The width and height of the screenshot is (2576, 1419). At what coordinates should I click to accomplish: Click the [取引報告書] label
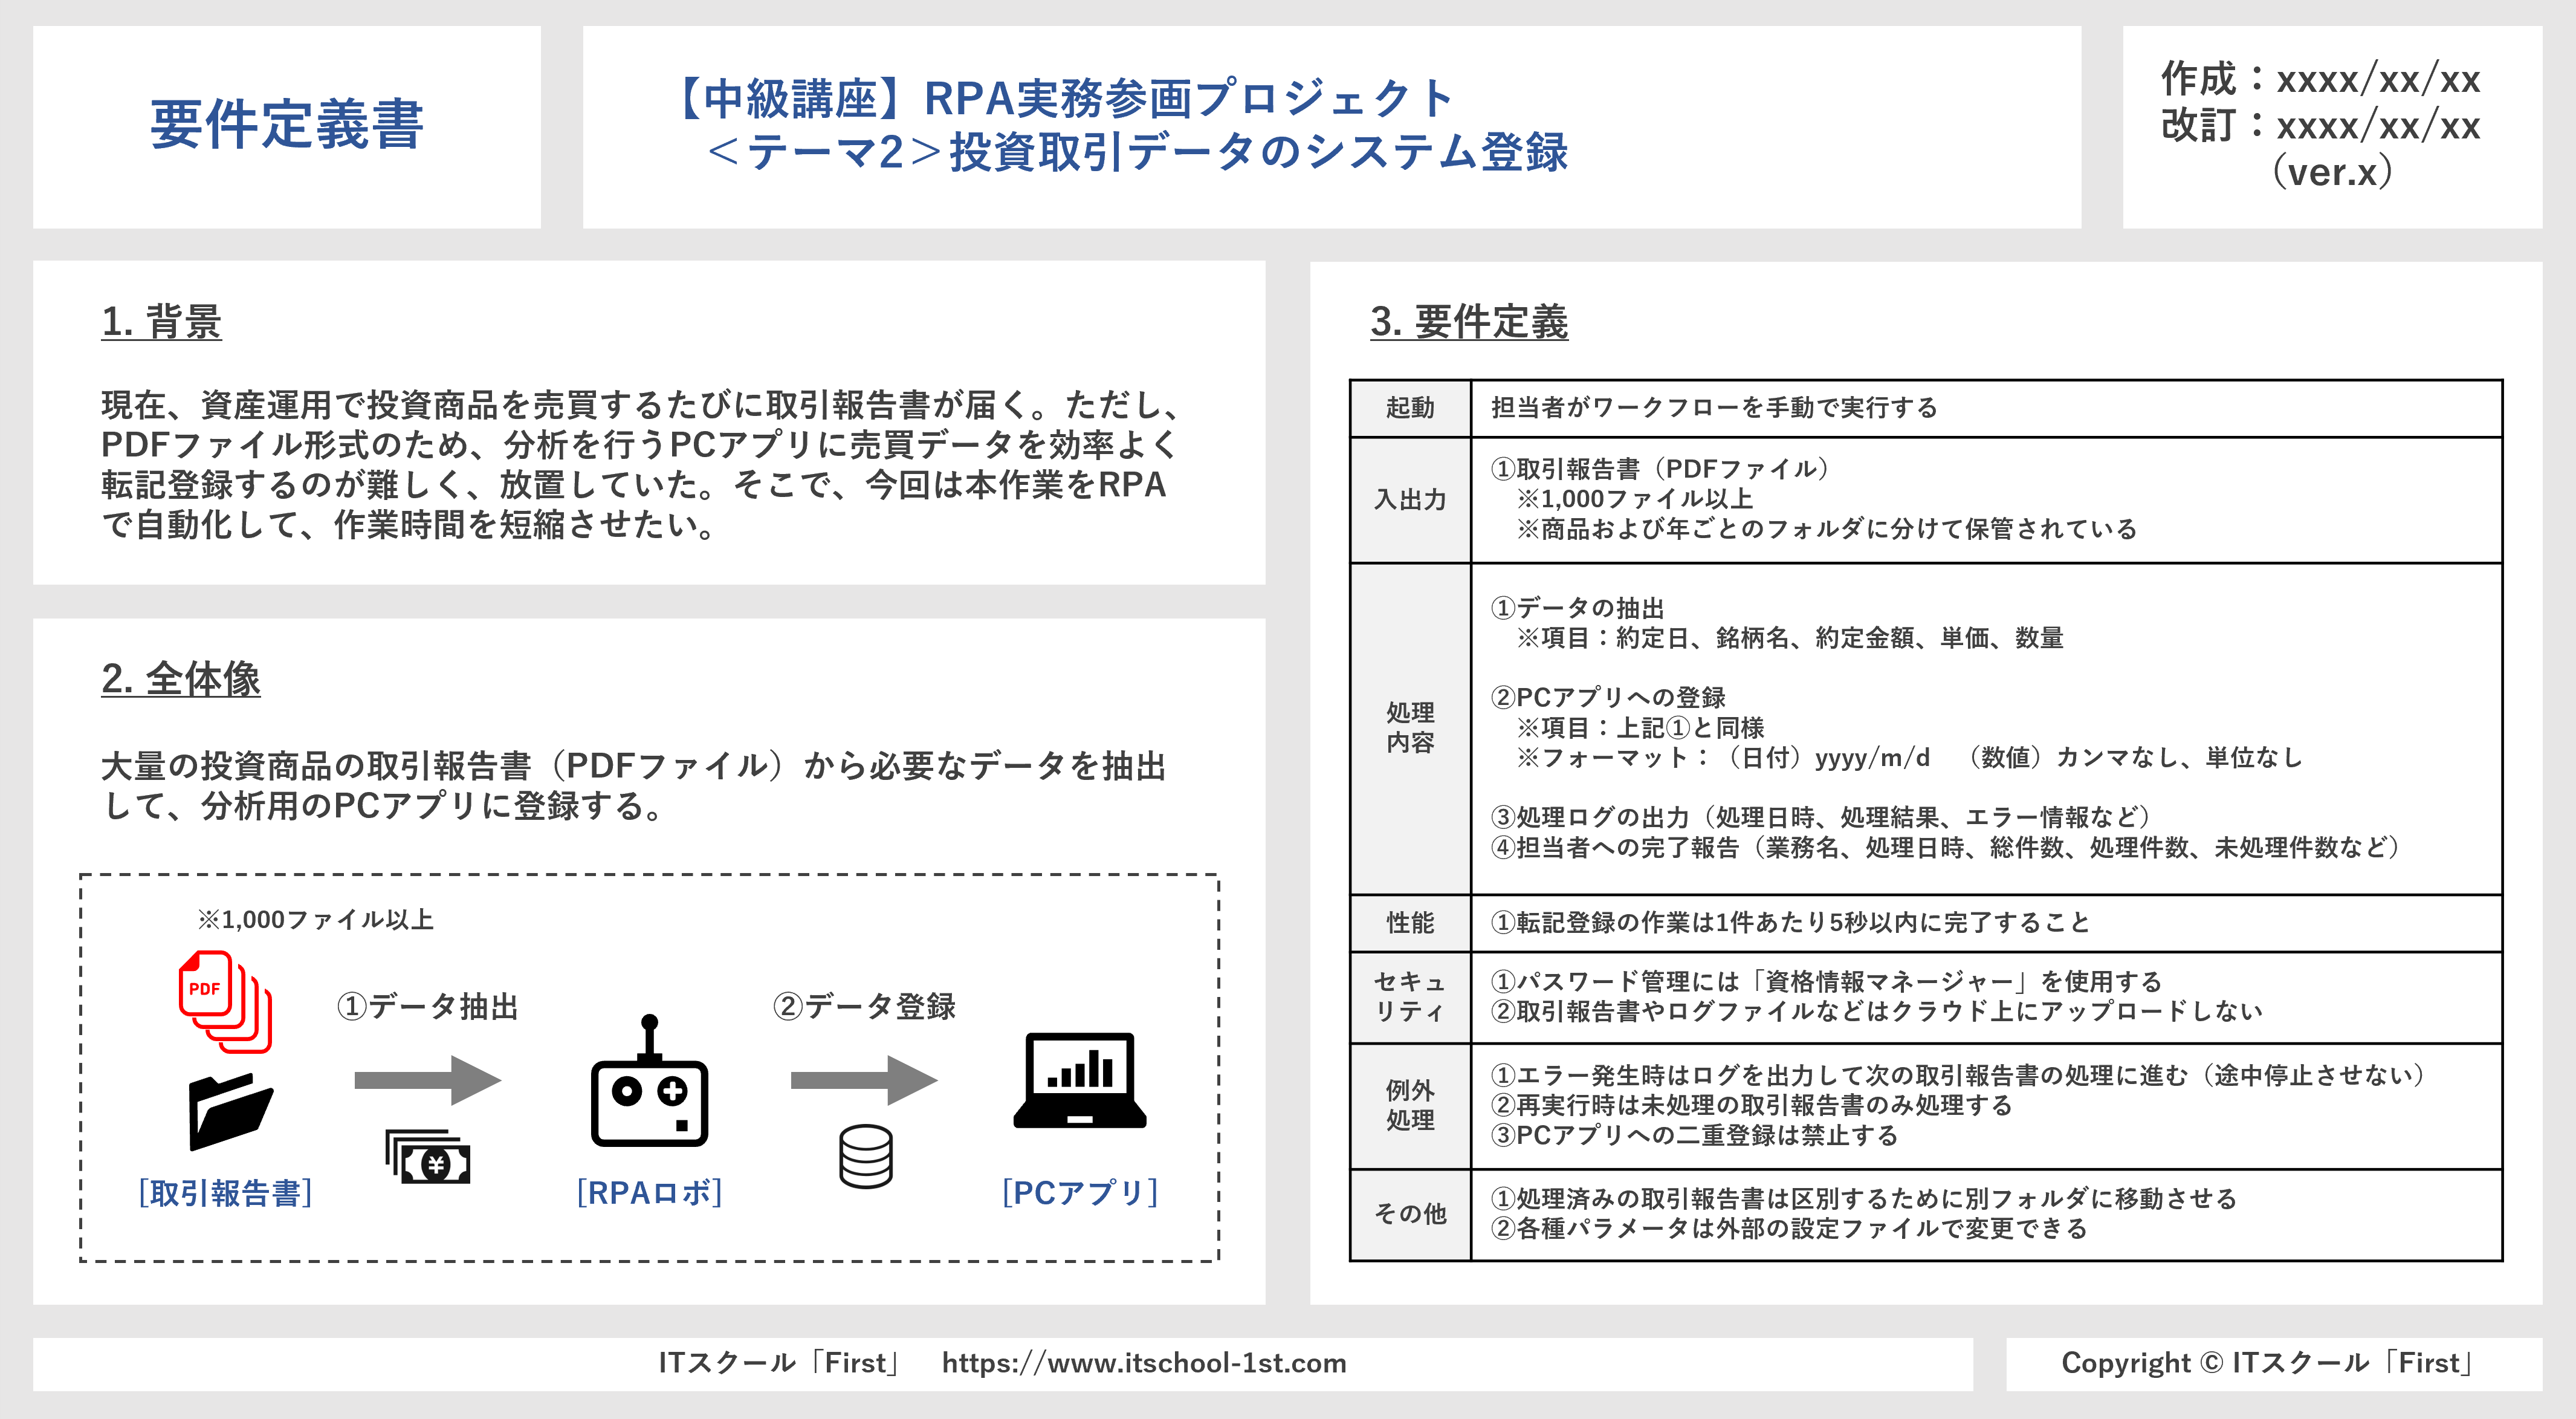226,1193
